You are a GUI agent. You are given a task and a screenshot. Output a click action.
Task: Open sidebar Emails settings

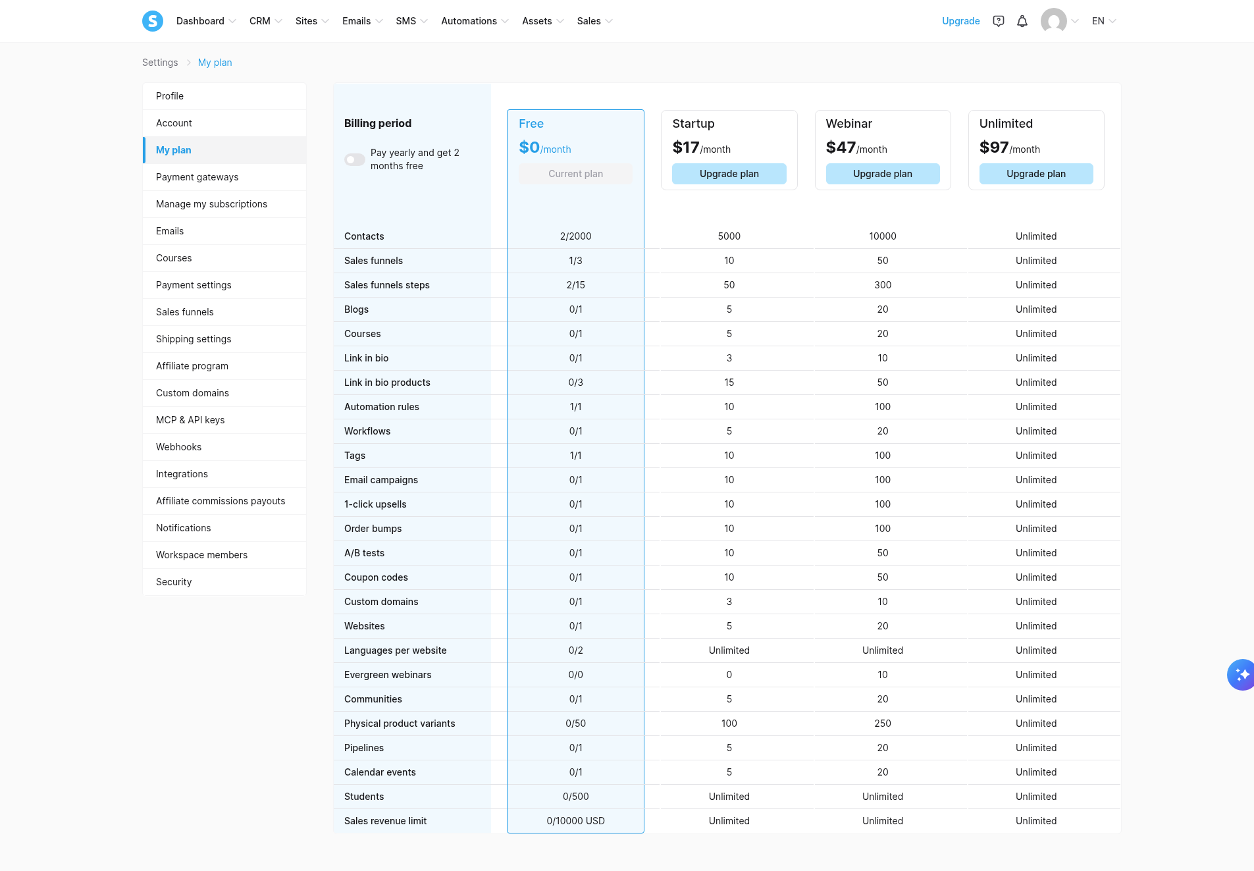[x=224, y=231]
